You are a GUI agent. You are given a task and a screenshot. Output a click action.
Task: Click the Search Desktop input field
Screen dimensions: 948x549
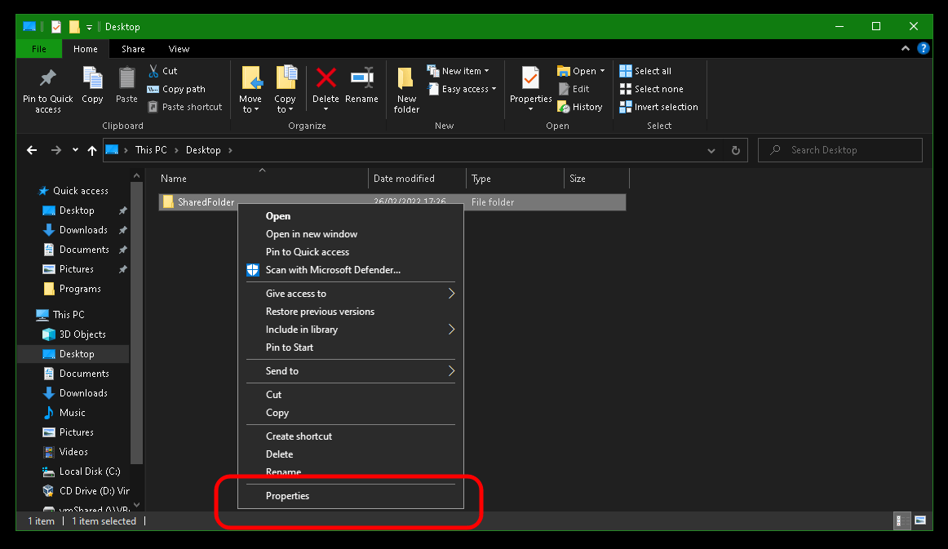point(848,150)
